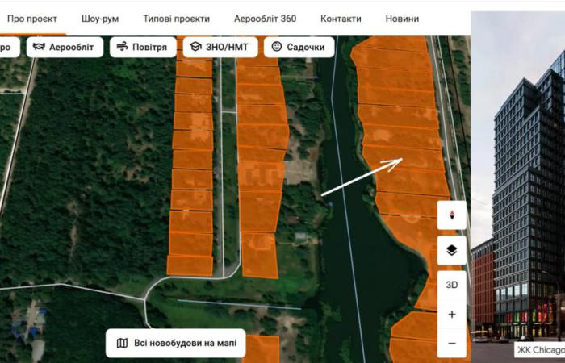Image resolution: width=565 pixels, height=363 pixels.
Task: Open the Про проєкт tab
Action: (31, 18)
